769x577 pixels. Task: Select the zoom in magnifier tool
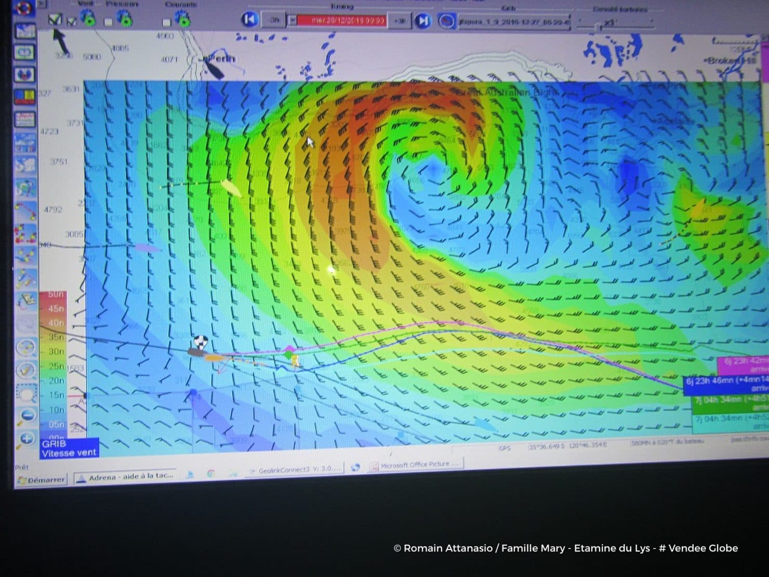(x=25, y=438)
